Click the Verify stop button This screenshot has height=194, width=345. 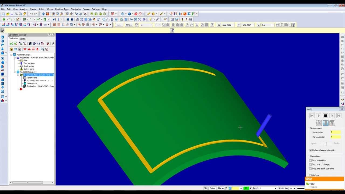(x=325, y=116)
